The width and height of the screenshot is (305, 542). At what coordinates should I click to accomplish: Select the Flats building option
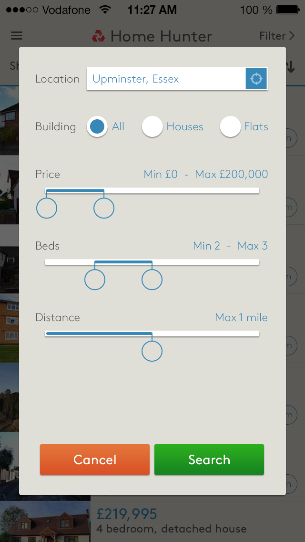click(x=230, y=127)
